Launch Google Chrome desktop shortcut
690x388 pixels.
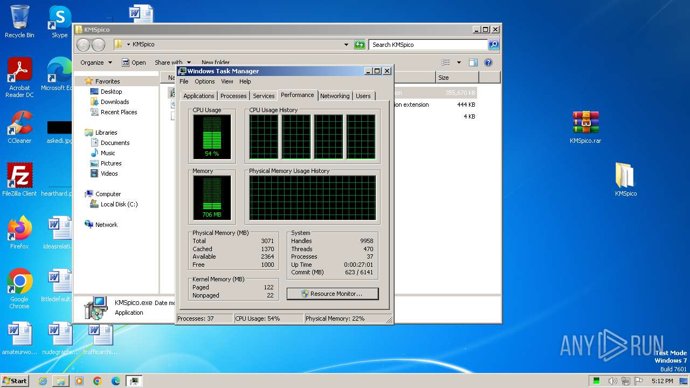coord(19,288)
